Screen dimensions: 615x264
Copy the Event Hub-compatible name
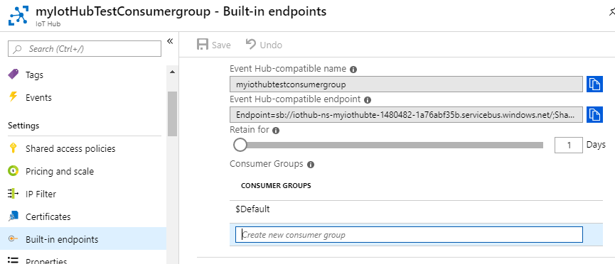[x=594, y=84]
